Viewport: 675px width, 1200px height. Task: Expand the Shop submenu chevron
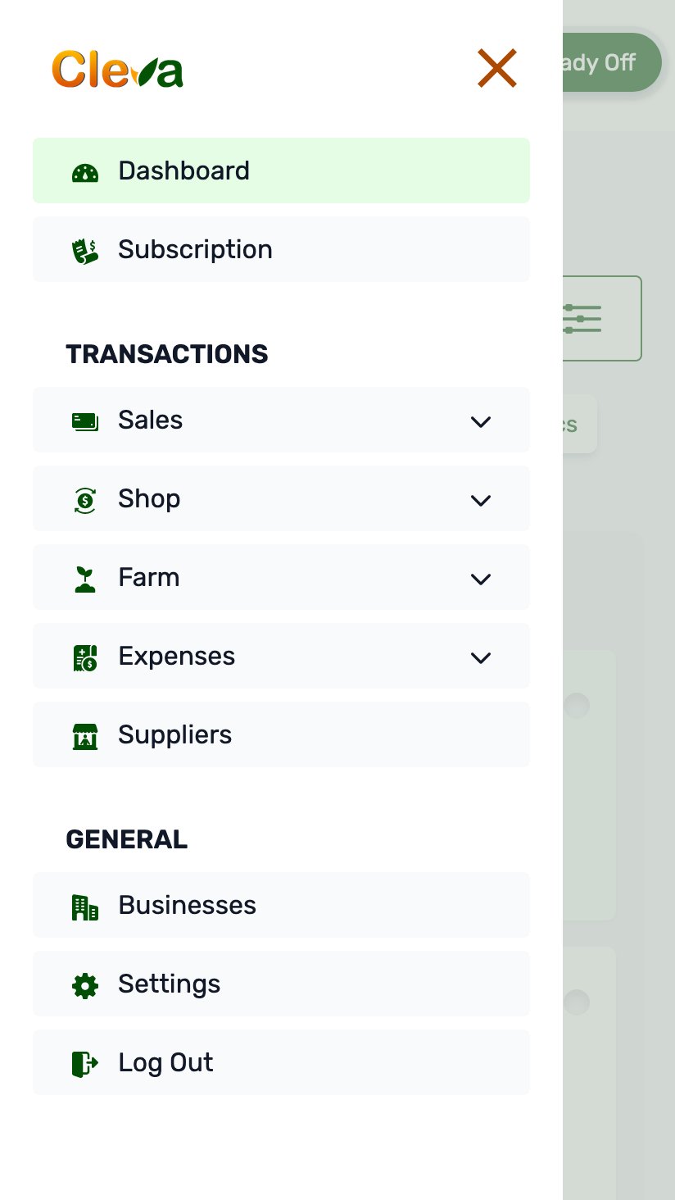click(481, 500)
